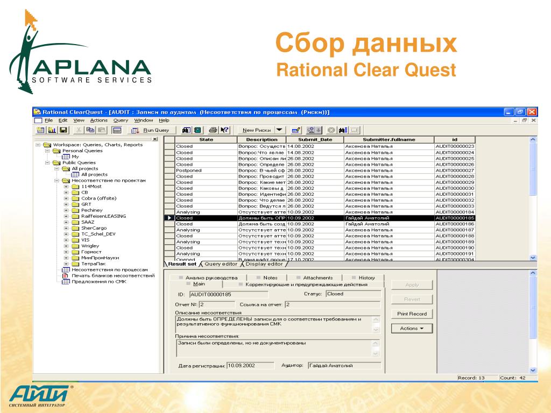Sort by the State column header

coord(206,140)
